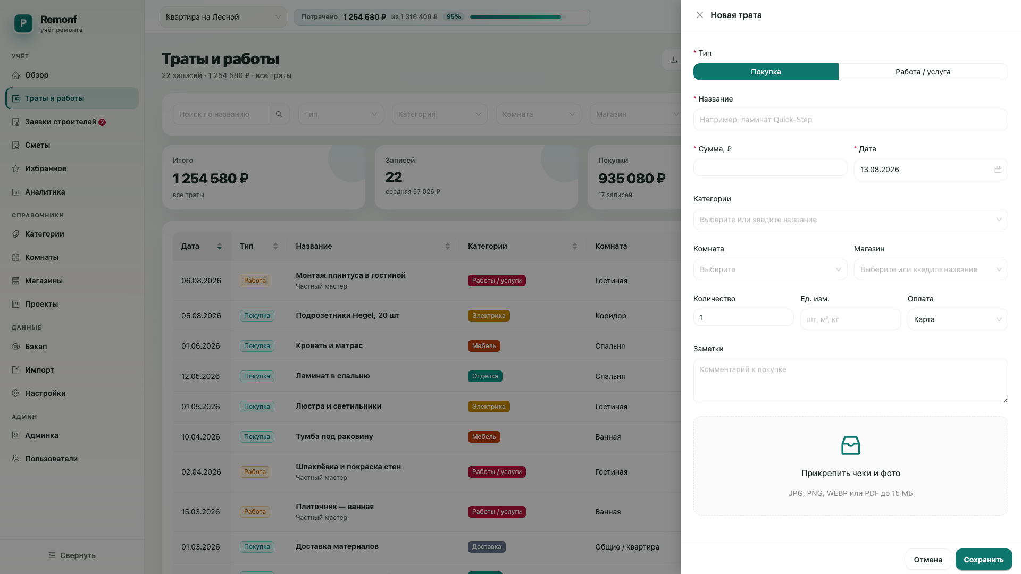Click the Магазины shop icon
The image size is (1021, 574).
pos(16,281)
